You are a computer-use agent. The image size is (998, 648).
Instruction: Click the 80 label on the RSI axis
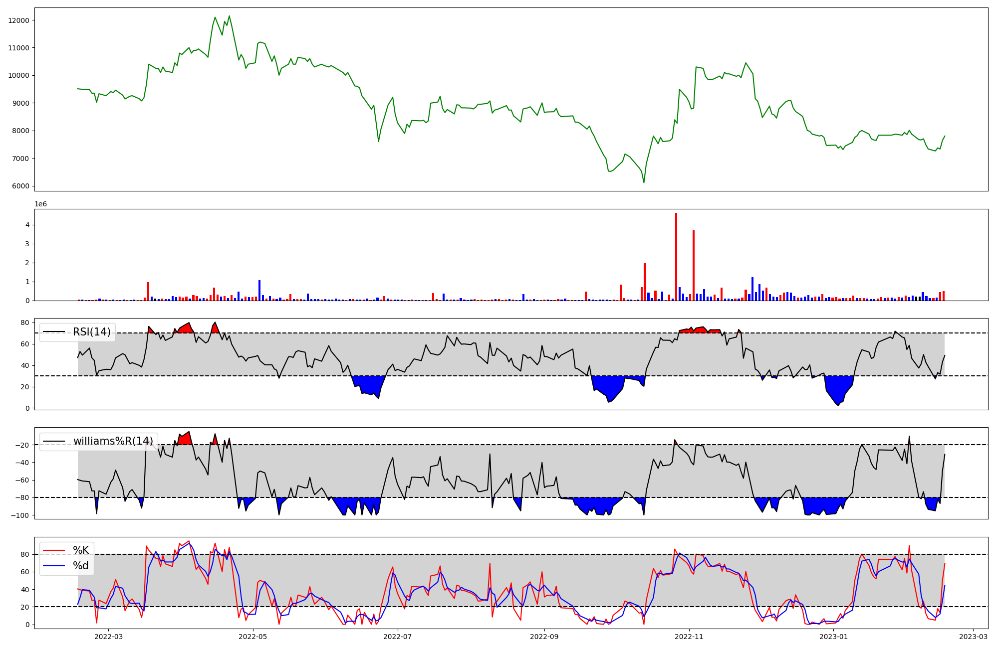[x=25, y=323]
